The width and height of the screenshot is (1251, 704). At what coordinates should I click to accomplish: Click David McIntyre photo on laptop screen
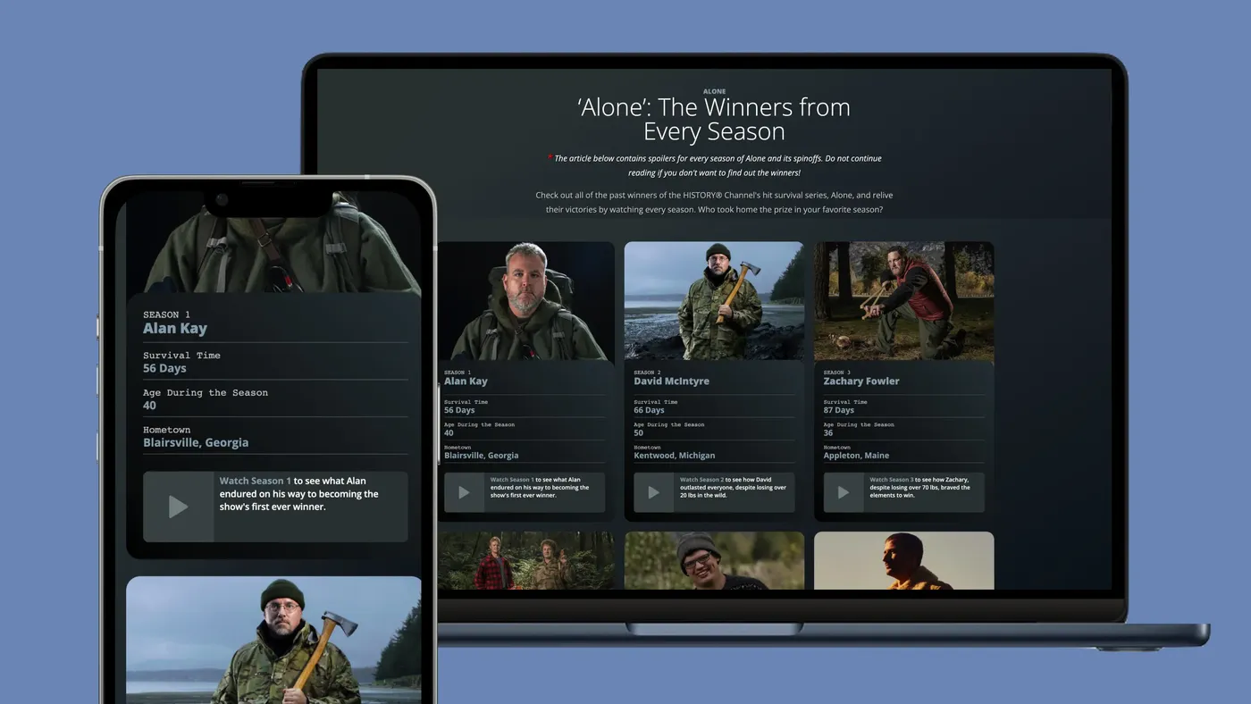(714, 301)
